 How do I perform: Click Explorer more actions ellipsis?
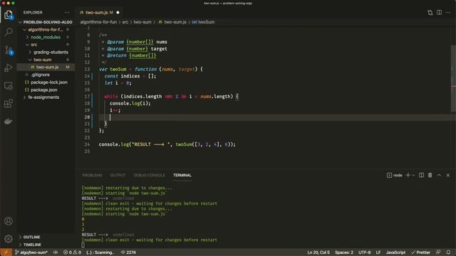coord(67,13)
